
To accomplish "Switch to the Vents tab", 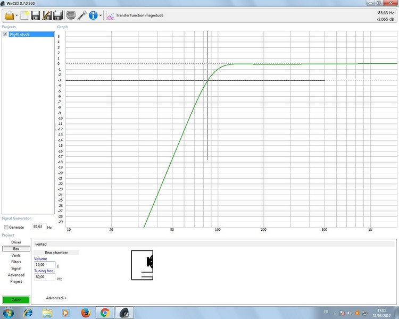I will click(x=16, y=255).
